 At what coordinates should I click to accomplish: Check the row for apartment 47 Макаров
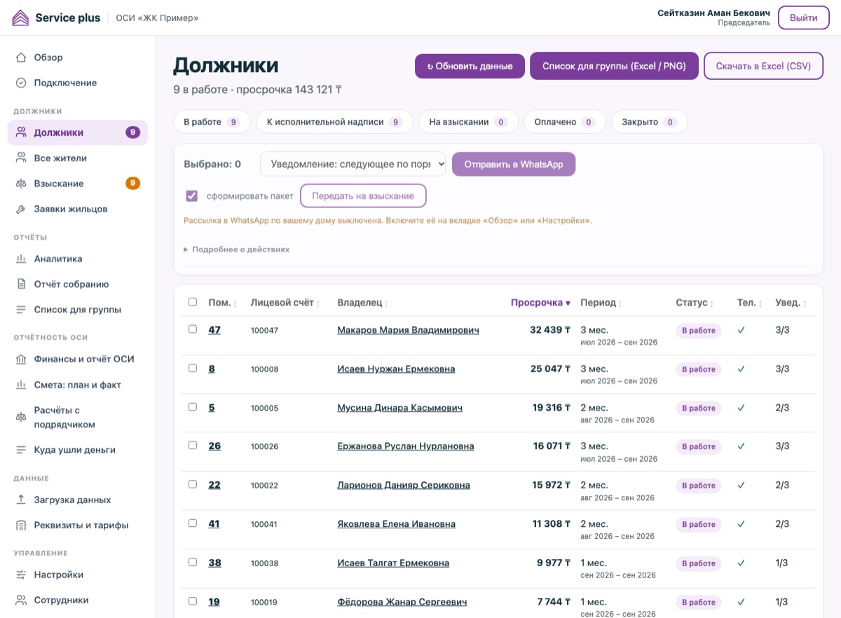[193, 329]
